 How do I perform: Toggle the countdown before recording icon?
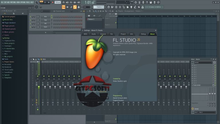[71, 2]
